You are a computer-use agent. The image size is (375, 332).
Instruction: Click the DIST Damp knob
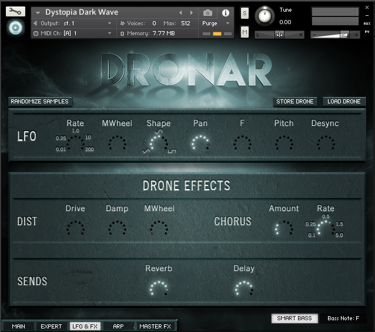click(117, 229)
